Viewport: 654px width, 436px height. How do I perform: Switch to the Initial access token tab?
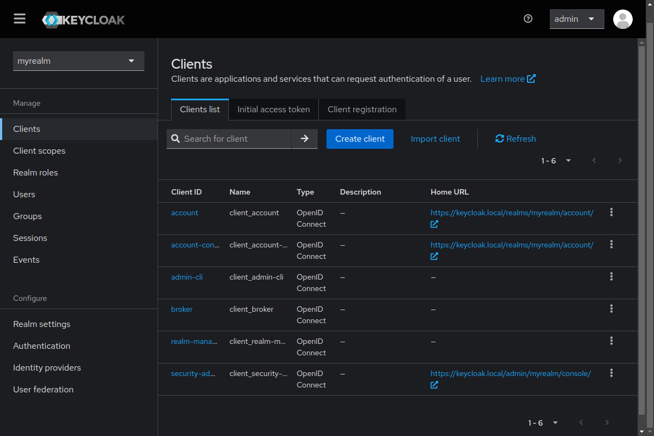coord(274,110)
